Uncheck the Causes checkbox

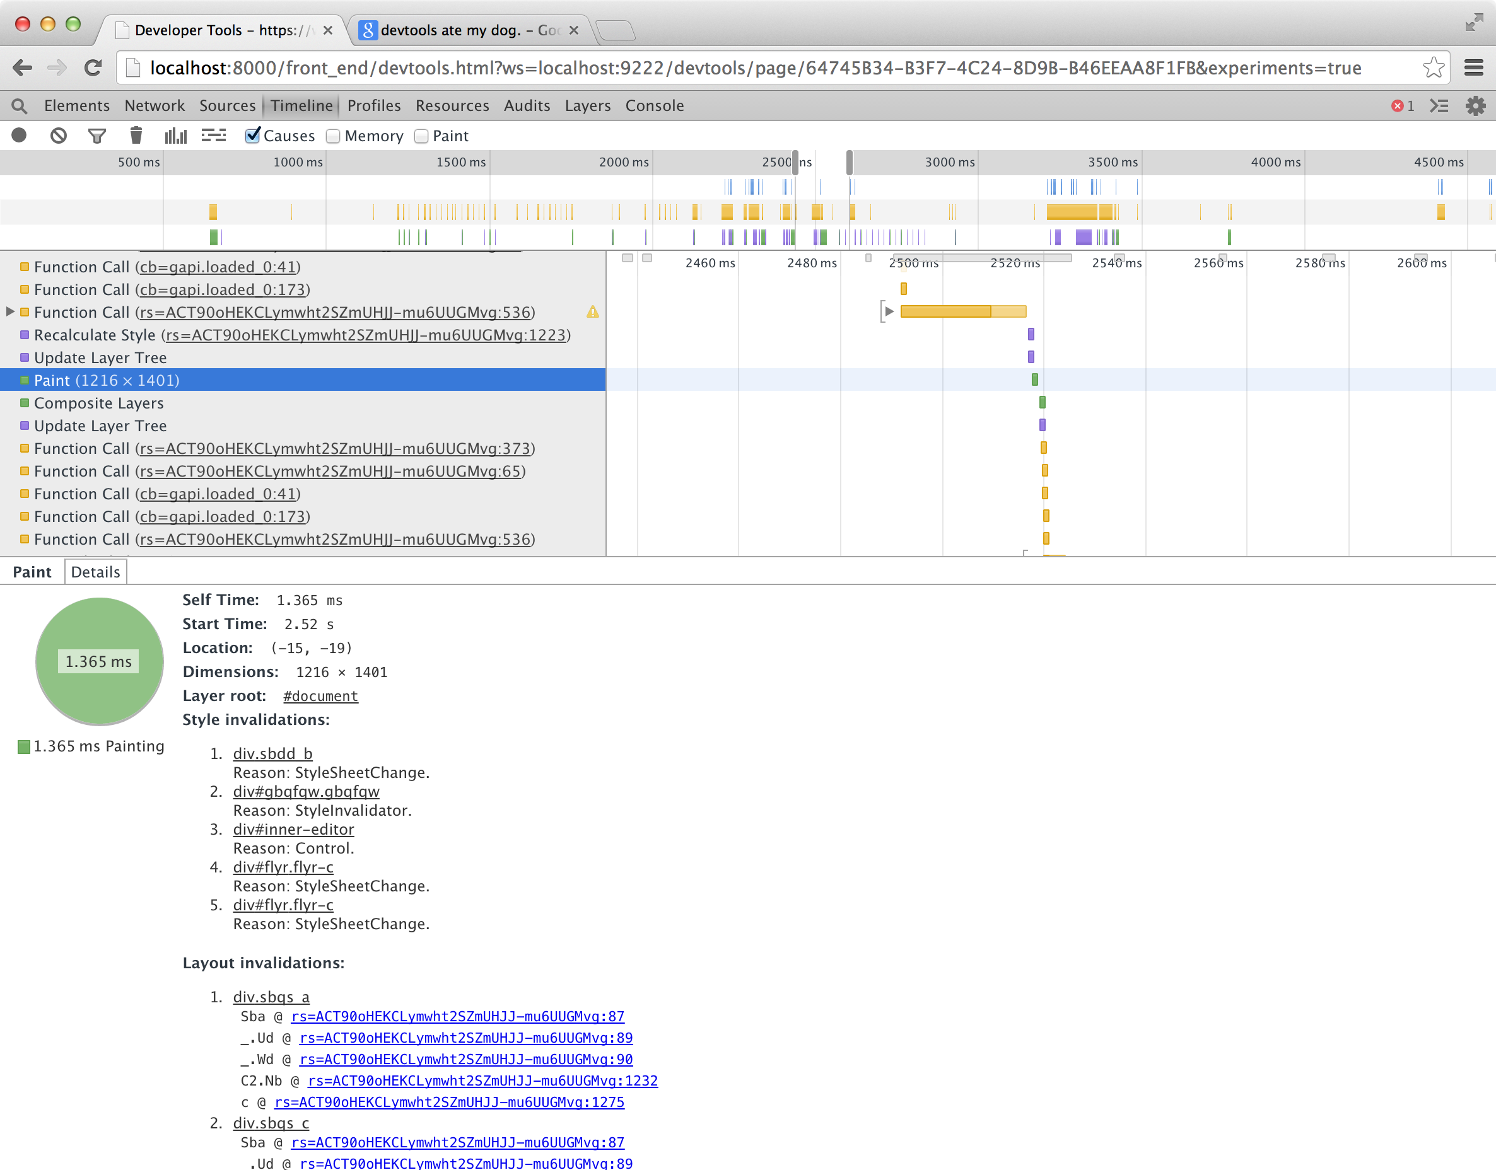click(x=253, y=136)
